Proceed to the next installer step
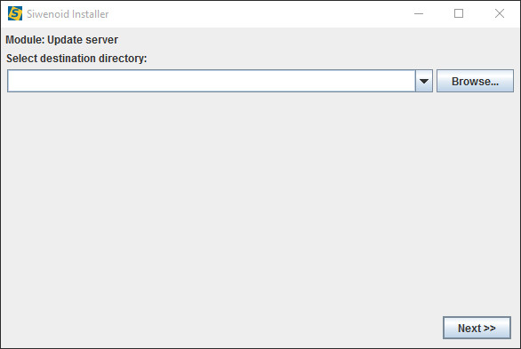Screen dimensions: 521x349 click(x=477, y=328)
